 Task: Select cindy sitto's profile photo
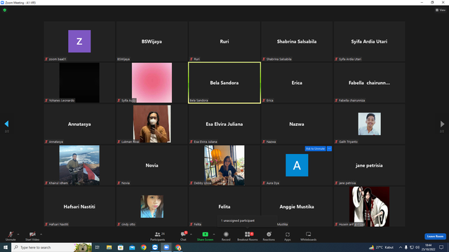pos(152,206)
